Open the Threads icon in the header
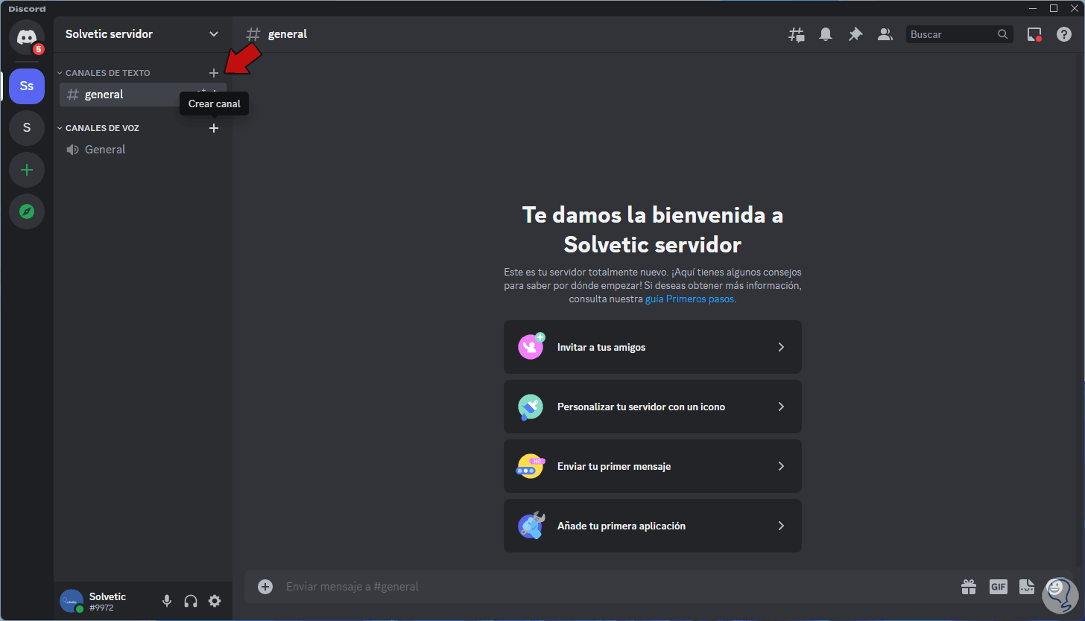Viewport: 1085px width, 621px height. (797, 34)
